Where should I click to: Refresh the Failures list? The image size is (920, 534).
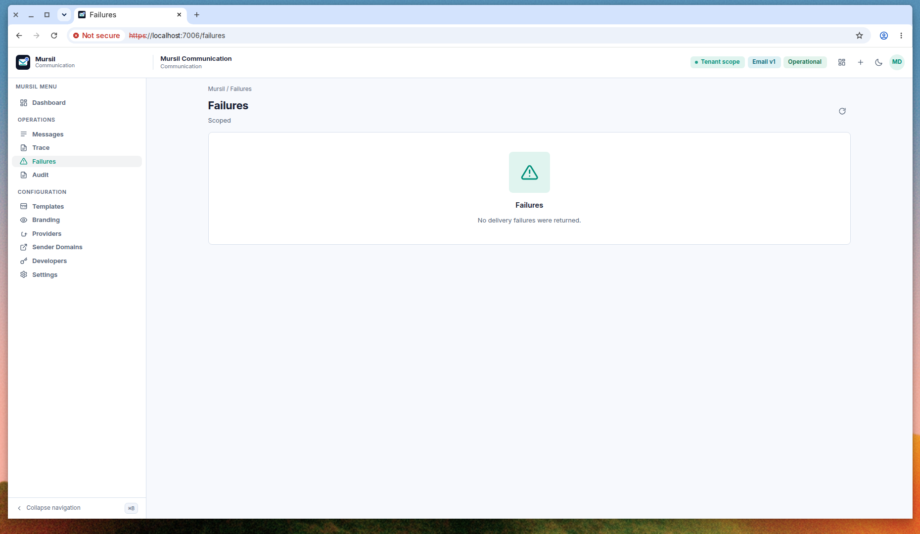tap(842, 111)
